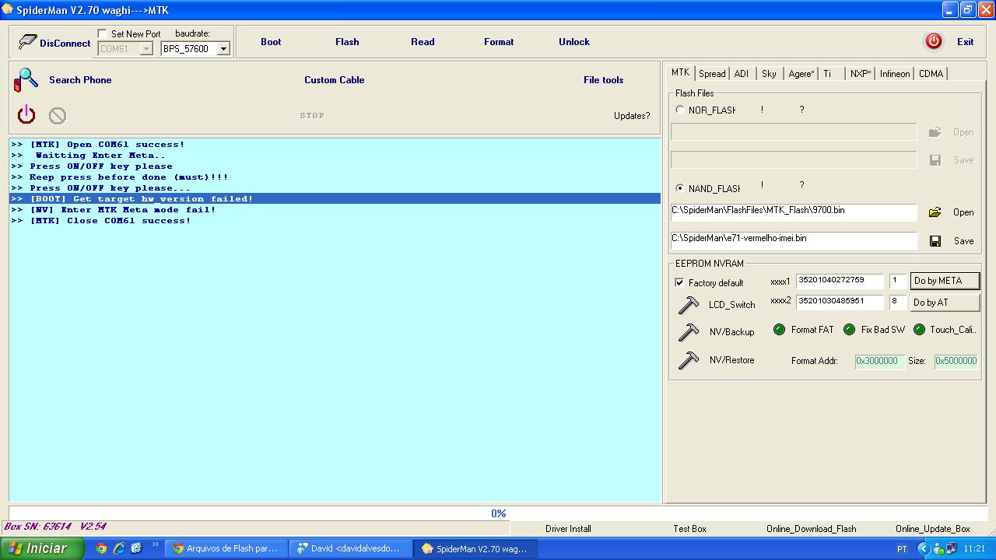Click the Custom Cable button
Image resolution: width=996 pixels, height=560 pixels.
pyautogui.click(x=335, y=80)
